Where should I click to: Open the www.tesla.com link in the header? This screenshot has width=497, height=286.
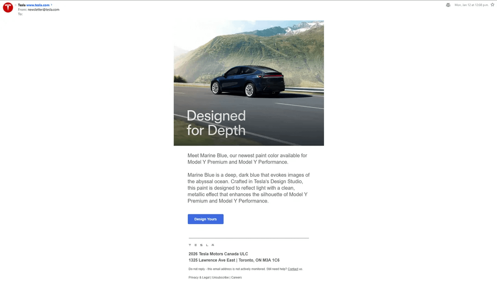point(38,5)
